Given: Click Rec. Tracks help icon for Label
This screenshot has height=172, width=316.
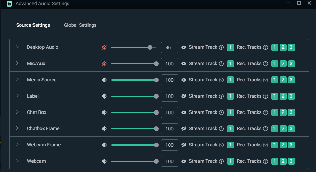Looking at the screenshot, I should pyautogui.click(x=266, y=96).
